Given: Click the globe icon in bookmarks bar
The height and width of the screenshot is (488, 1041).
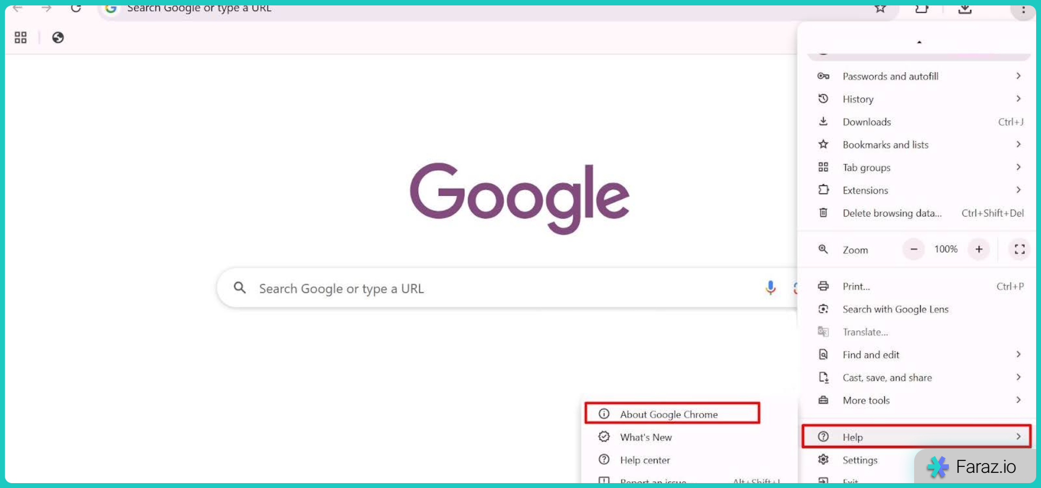Looking at the screenshot, I should (x=58, y=37).
